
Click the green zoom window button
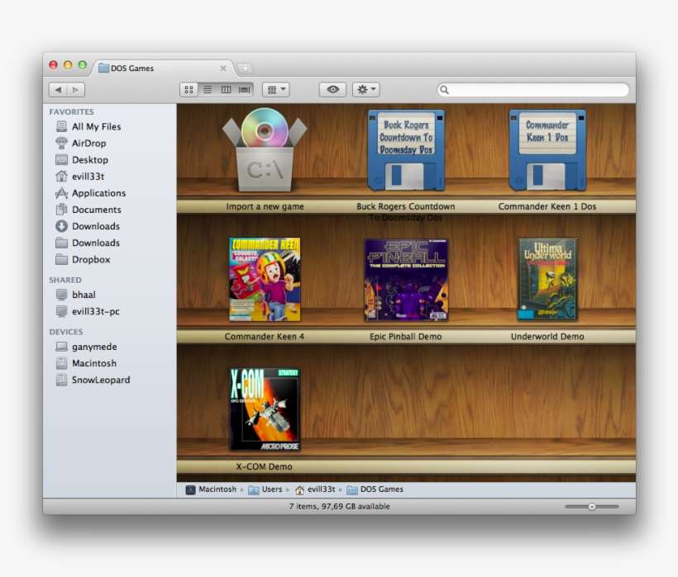point(82,65)
